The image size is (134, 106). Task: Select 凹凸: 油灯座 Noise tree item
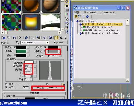pos(97,27)
